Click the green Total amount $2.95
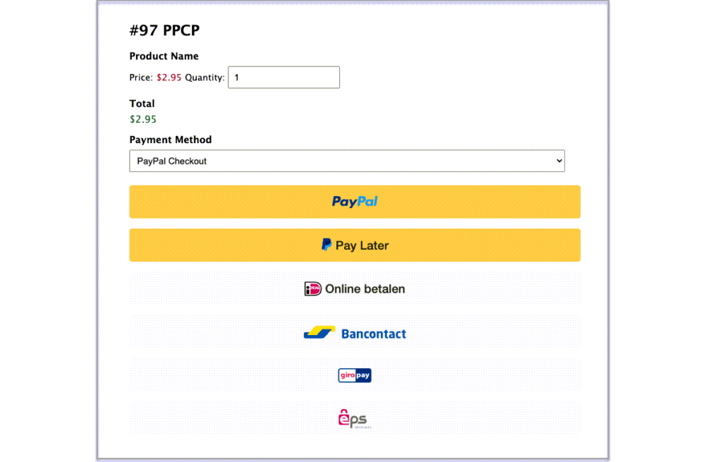This screenshot has height=462, width=722. click(142, 119)
